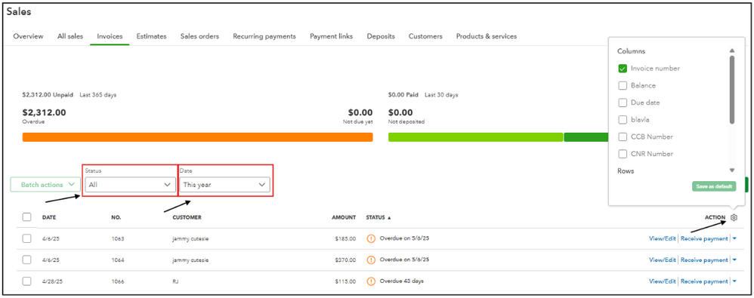Click overdue warning icon for invoice 1066
Viewport: 754px width, 298px height.
pos(371,281)
